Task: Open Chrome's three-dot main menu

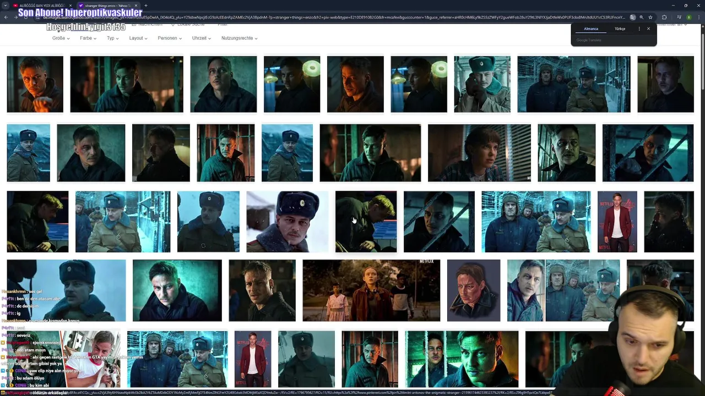Action: [x=699, y=17]
